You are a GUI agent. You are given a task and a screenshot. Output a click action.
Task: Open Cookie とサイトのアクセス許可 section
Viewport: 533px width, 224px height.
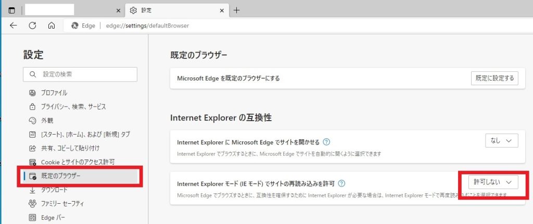tap(77, 162)
